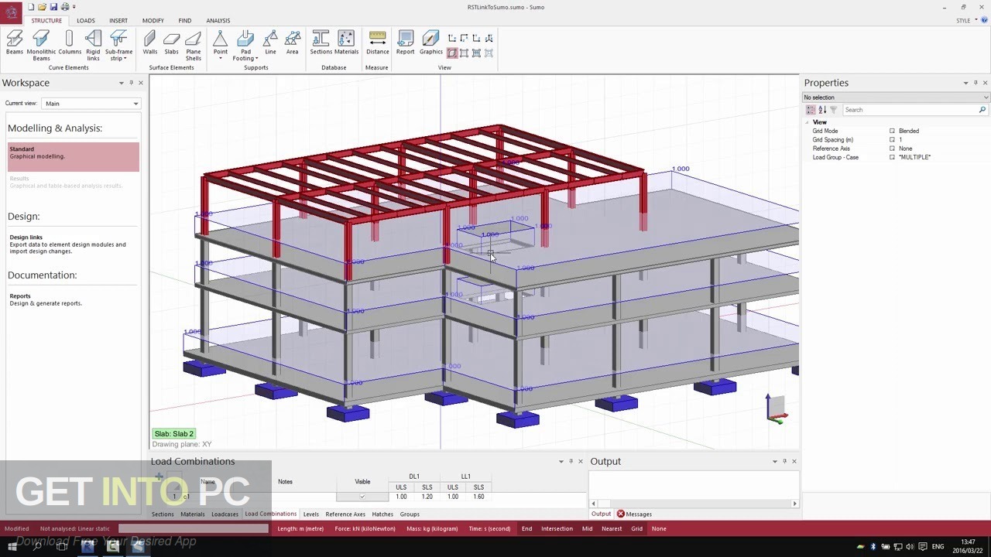This screenshot has height=557, width=991.
Task: Select Standard graphical modelling mode
Action: pyautogui.click(x=73, y=156)
